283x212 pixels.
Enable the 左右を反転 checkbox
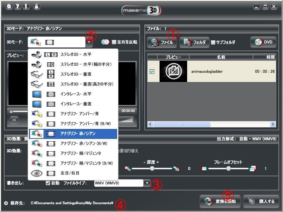(114, 42)
